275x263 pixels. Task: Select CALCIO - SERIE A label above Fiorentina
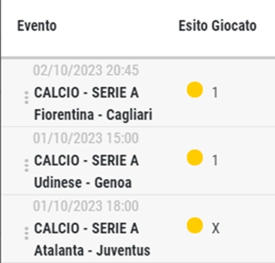pos(86,93)
